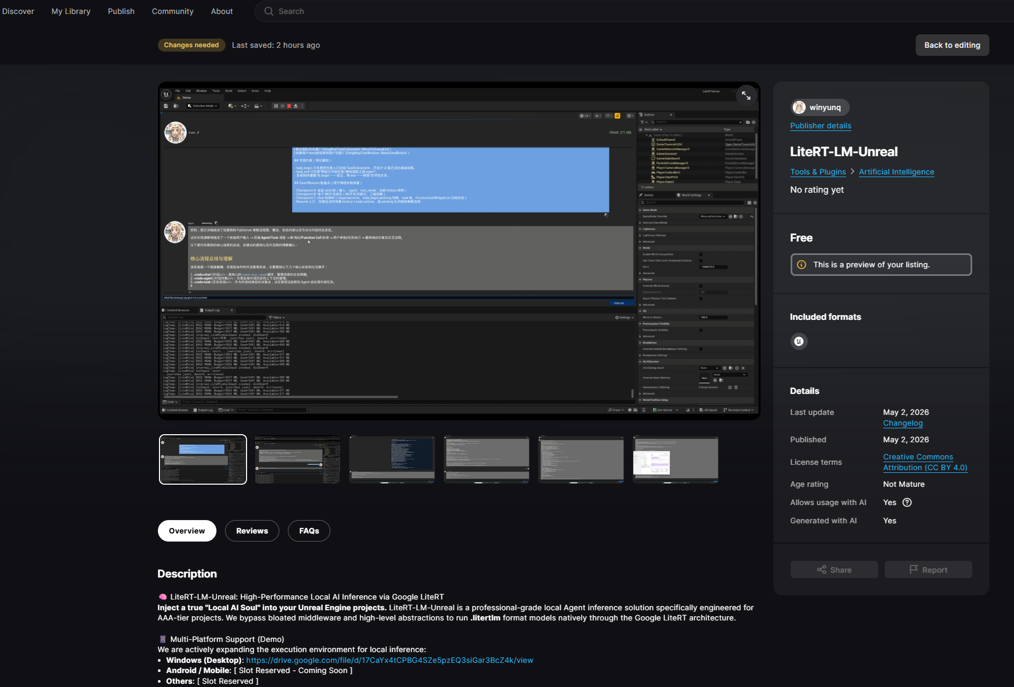1014x687 pixels.
Task: Click the 'Free' price text
Action: pos(801,238)
